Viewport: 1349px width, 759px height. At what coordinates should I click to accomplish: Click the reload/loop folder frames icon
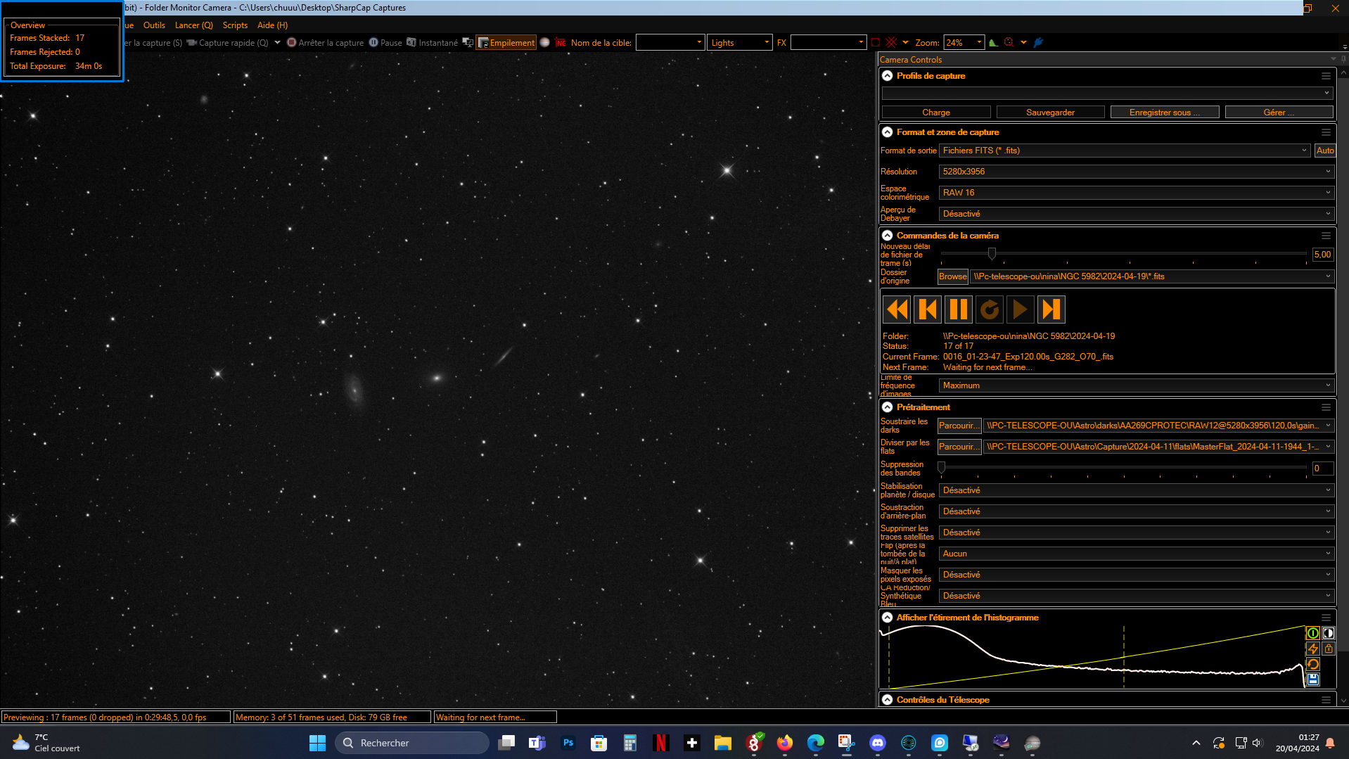990,310
